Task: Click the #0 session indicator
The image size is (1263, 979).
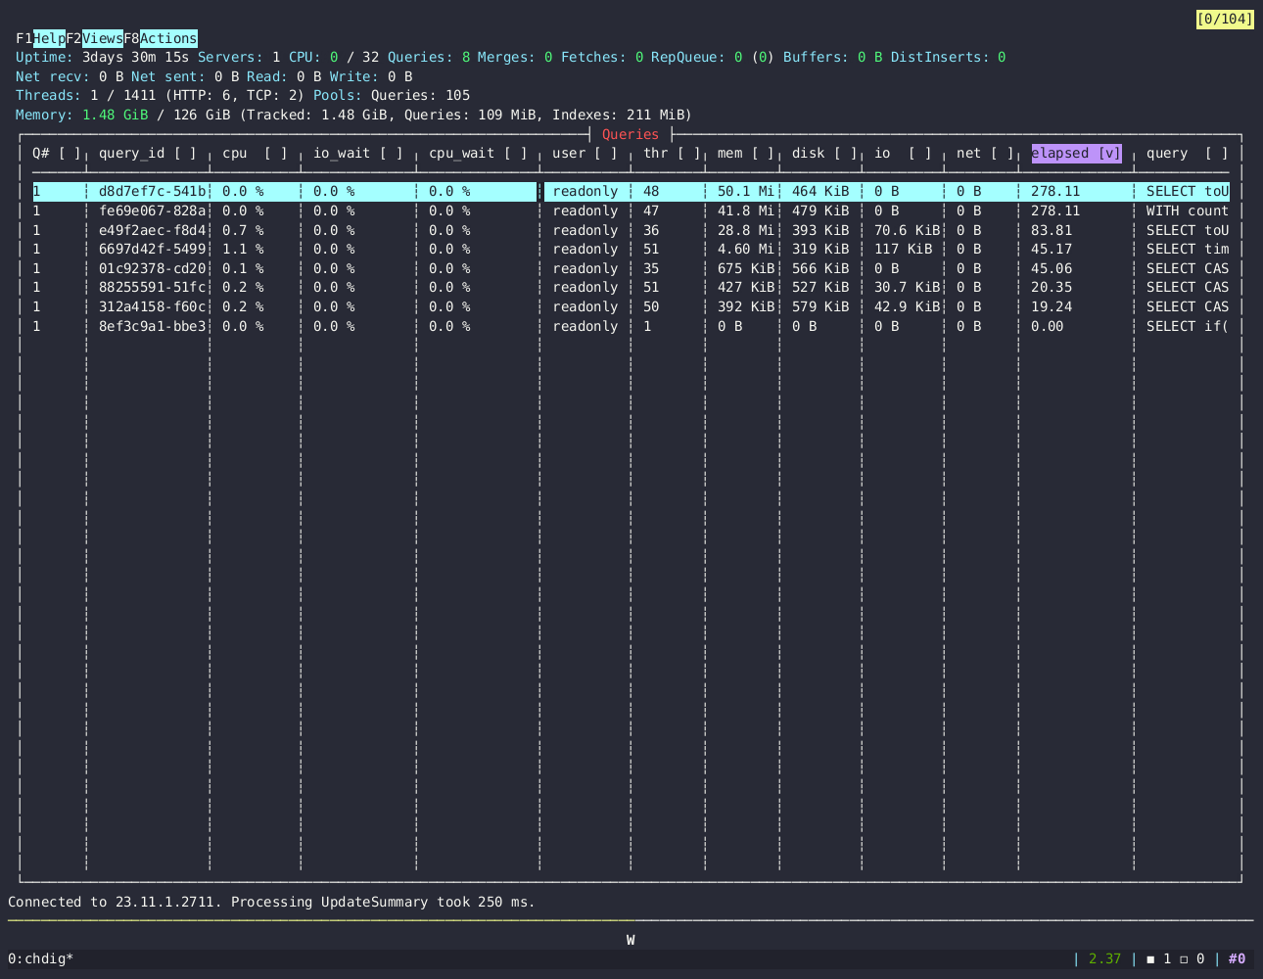Action: click(x=1238, y=958)
